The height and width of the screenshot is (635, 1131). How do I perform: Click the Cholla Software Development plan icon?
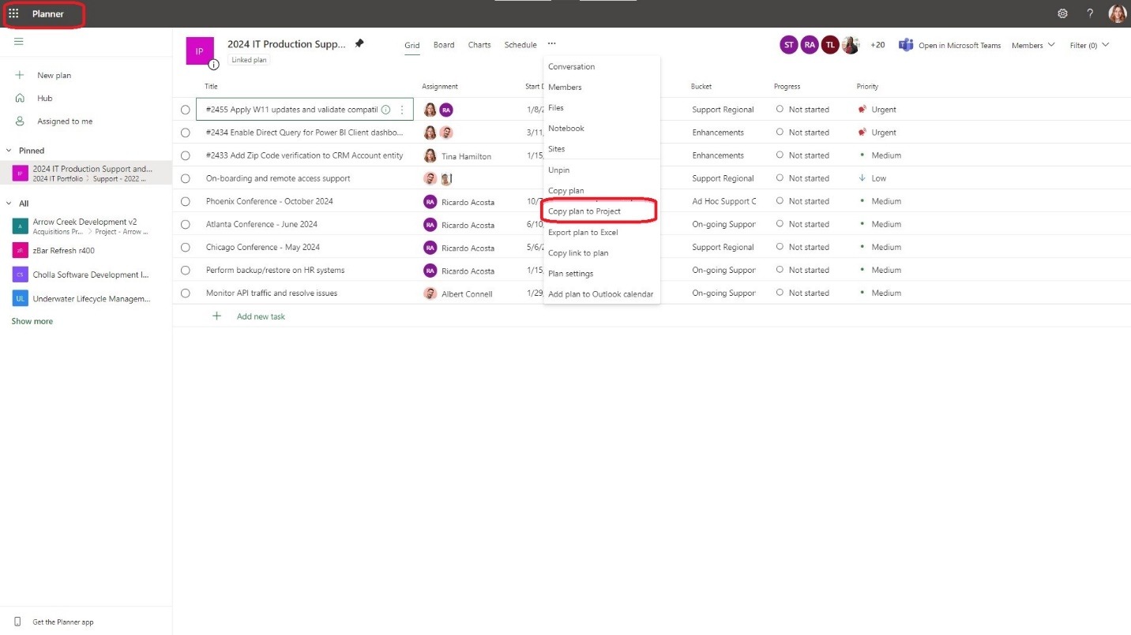click(x=20, y=275)
